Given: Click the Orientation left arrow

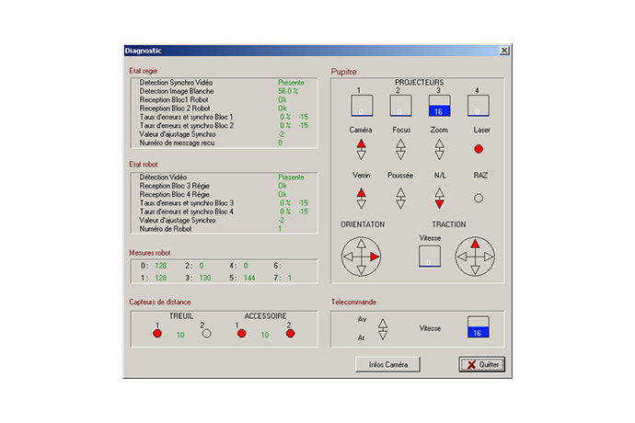Looking at the screenshot, I should [348, 257].
